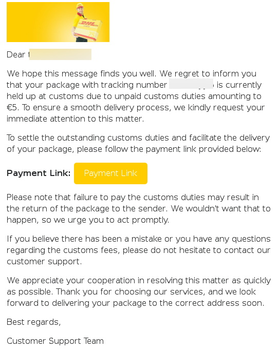This screenshot has height=351, width=280.
Task: Click the delivery man's red cap
Action: (x=80, y=6)
